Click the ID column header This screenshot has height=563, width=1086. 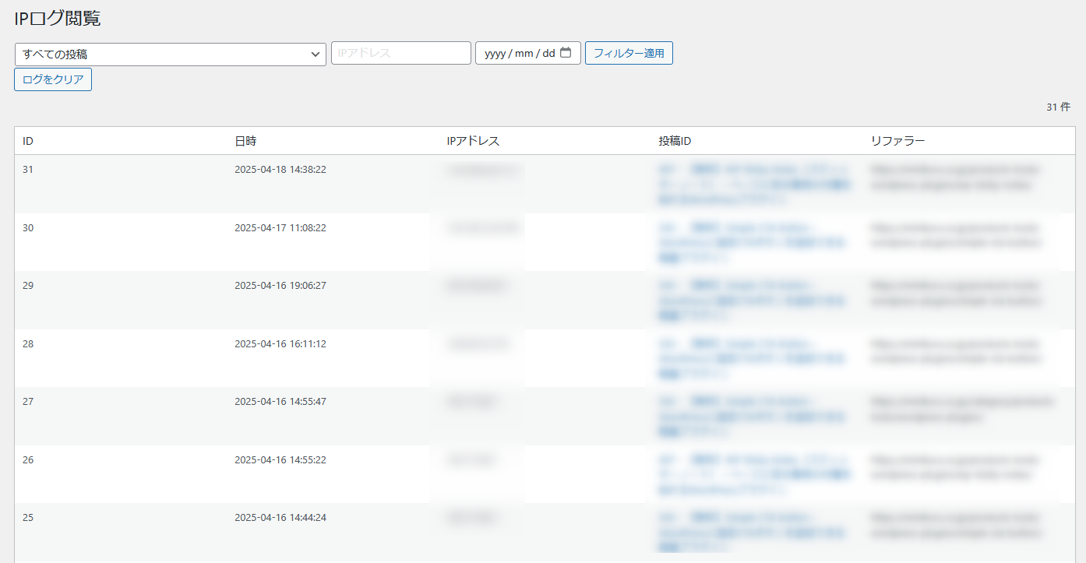pyautogui.click(x=28, y=141)
